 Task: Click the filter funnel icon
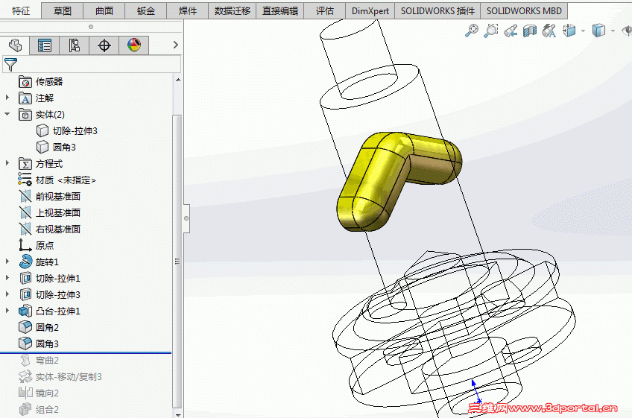pyautogui.click(x=10, y=65)
